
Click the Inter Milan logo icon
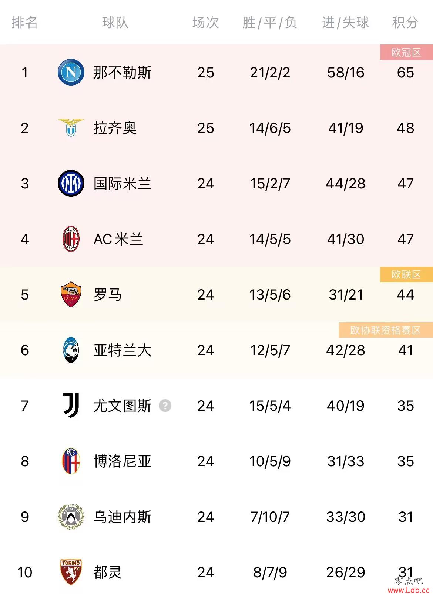coord(71,183)
